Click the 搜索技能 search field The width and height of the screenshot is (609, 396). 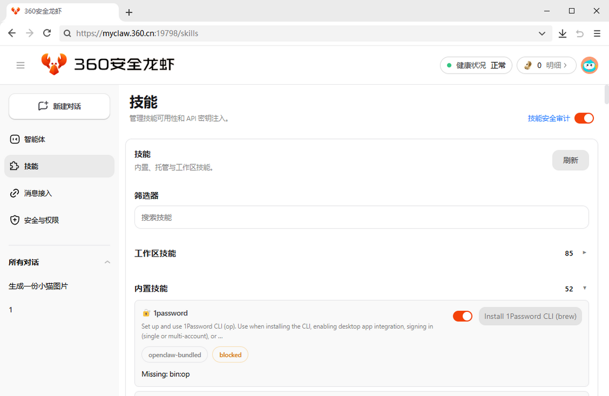(361, 217)
